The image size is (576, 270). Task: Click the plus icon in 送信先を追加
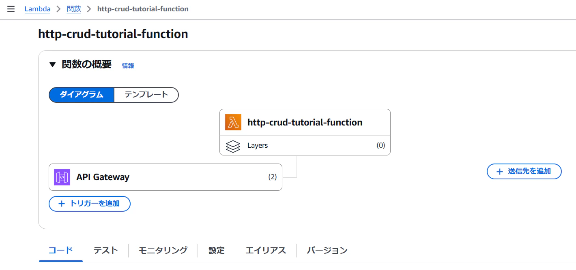[x=500, y=172]
